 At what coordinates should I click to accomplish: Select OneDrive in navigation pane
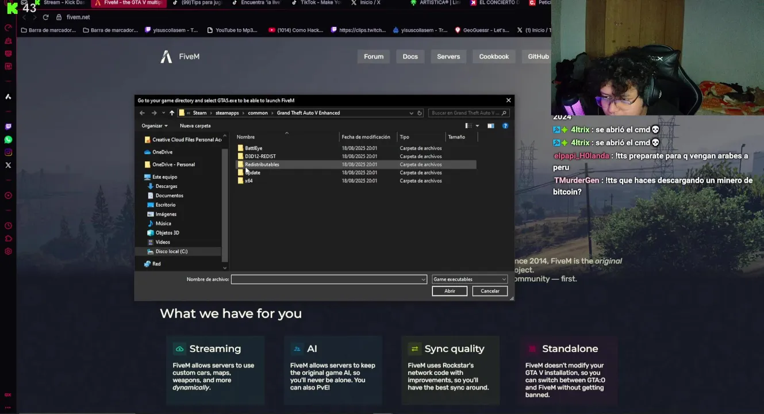pyautogui.click(x=158, y=152)
